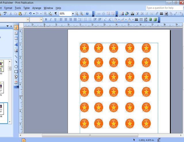Zoom out with the minus magnifier
This screenshot has width=184, height=142.
pyautogui.click(x=77, y=14)
